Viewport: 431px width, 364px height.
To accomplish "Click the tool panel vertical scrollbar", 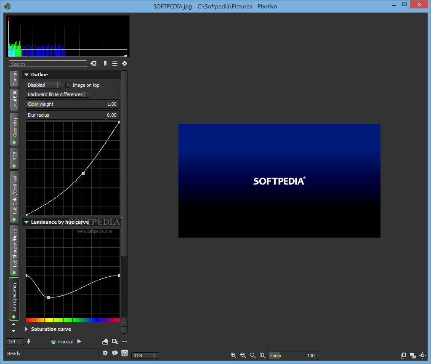I will coord(124,164).
